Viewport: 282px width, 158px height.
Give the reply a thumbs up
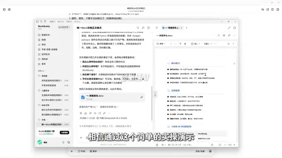point(85,113)
